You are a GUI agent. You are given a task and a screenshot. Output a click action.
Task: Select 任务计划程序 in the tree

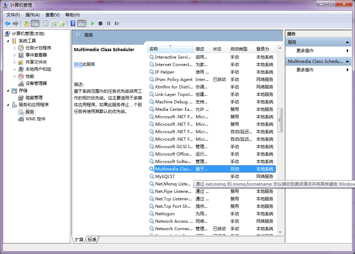click(x=38, y=48)
